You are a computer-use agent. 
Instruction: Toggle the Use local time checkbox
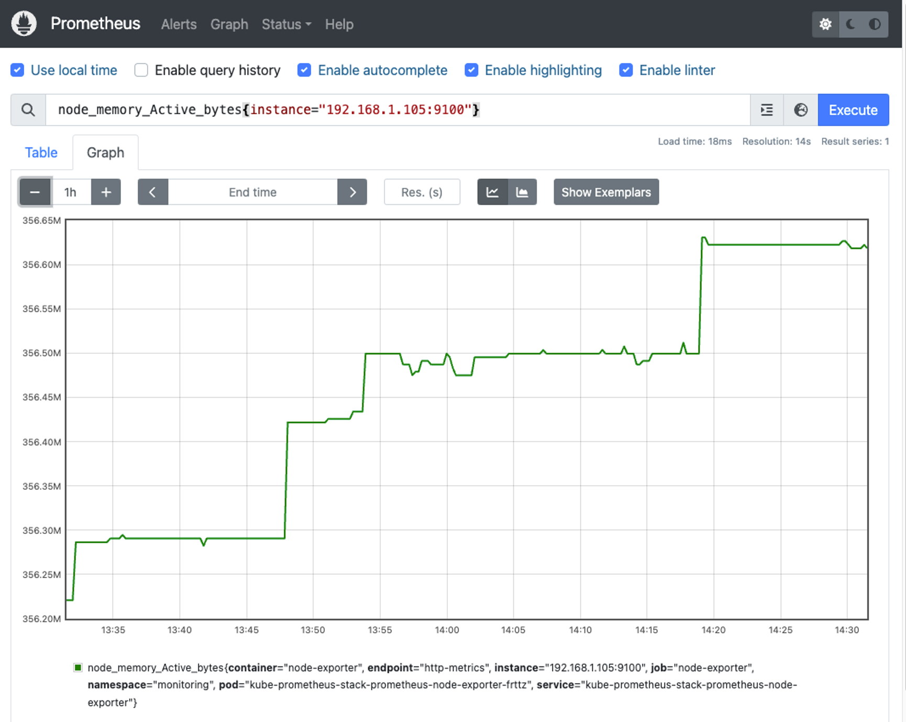tap(17, 70)
